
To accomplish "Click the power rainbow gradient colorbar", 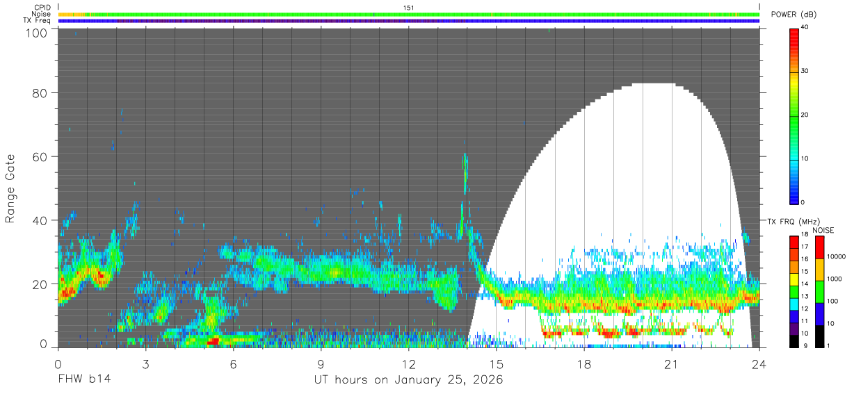I will (794, 115).
